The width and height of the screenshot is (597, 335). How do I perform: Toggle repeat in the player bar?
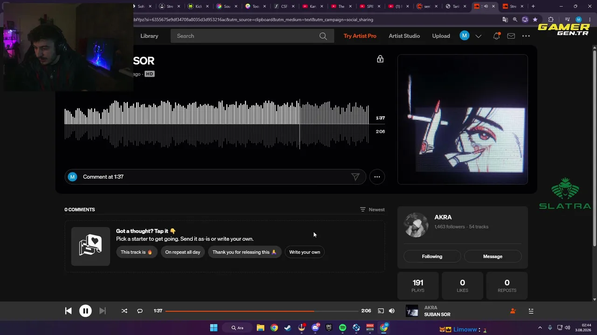pos(140,311)
